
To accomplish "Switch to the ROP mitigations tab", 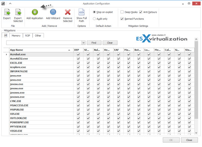I will [28, 35].
